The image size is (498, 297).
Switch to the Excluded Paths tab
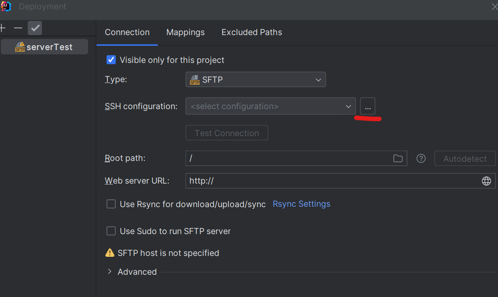click(x=252, y=33)
